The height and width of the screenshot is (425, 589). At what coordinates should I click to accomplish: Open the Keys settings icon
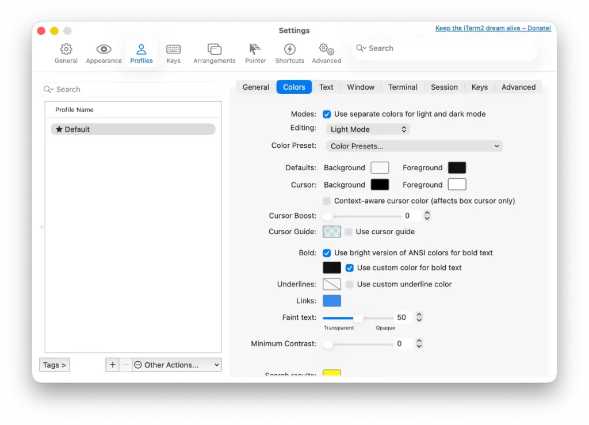tap(173, 53)
